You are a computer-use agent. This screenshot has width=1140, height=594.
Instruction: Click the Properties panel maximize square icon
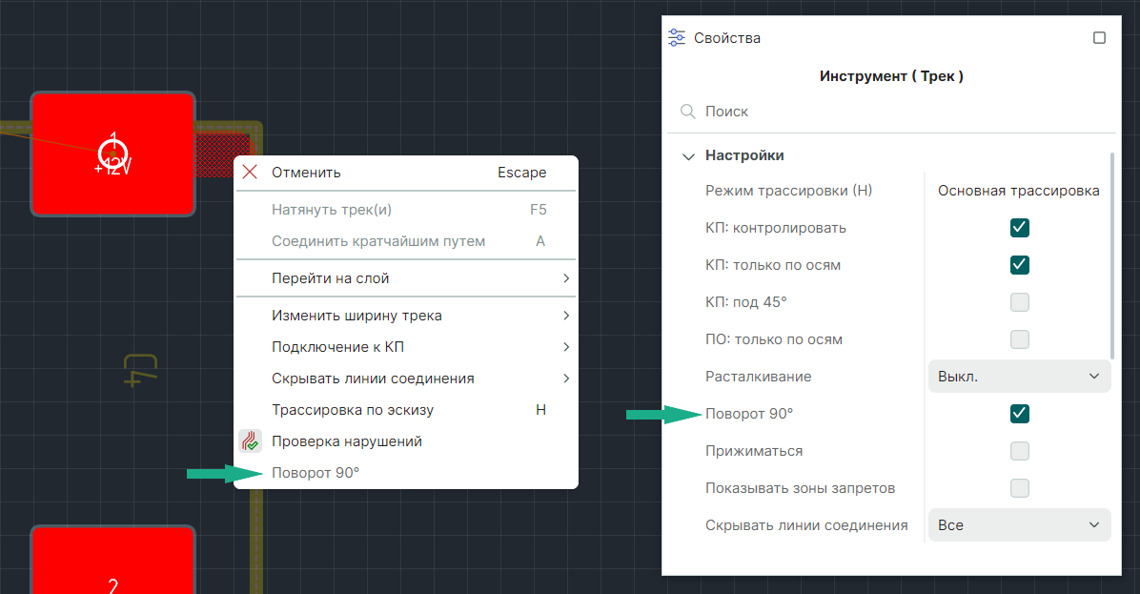pos(1099,38)
